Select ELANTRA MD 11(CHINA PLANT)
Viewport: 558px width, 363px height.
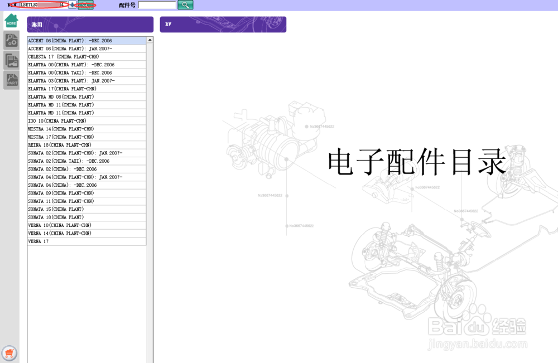point(86,113)
